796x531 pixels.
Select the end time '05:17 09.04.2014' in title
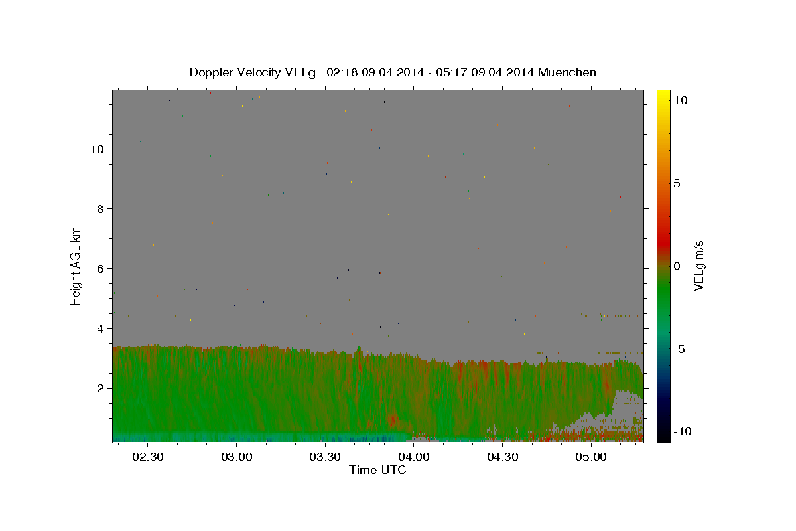[x=484, y=72]
